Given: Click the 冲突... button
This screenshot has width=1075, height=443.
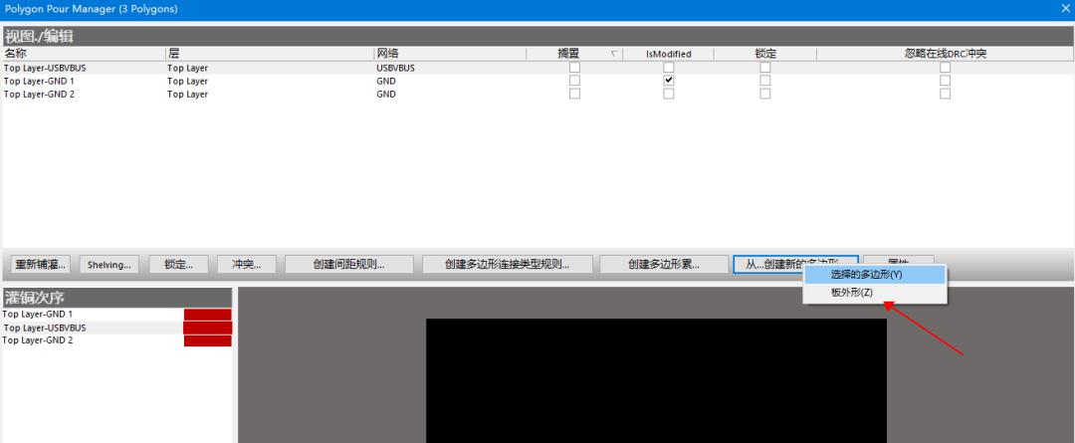Looking at the screenshot, I should (x=246, y=265).
